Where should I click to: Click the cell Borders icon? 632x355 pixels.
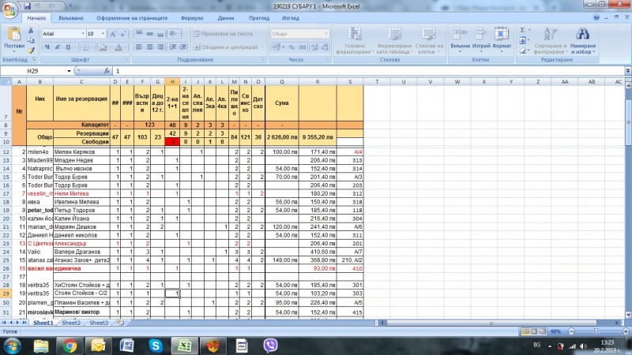tap(86, 47)
